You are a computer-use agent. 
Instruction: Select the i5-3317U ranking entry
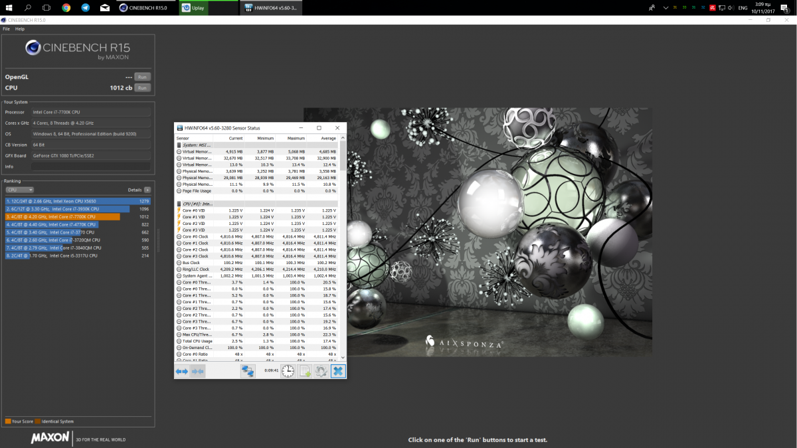point(78,256)
